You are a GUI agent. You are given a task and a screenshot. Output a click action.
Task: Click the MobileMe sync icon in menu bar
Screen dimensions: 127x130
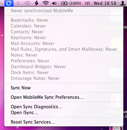[9, 3]
